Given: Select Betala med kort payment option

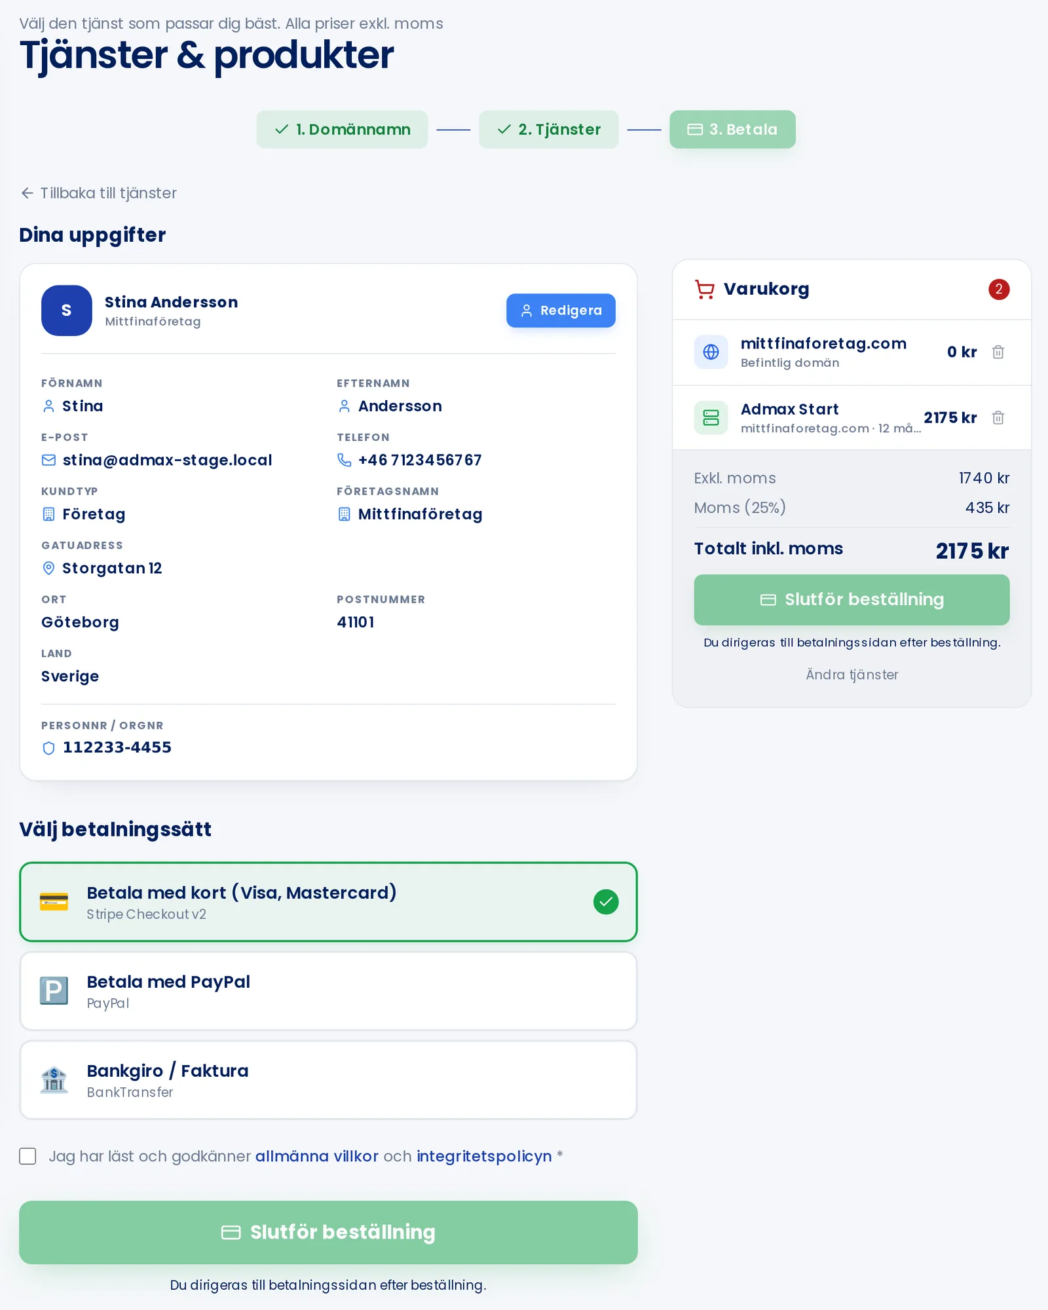Looking at the screenshot, I should click(328, 902).
